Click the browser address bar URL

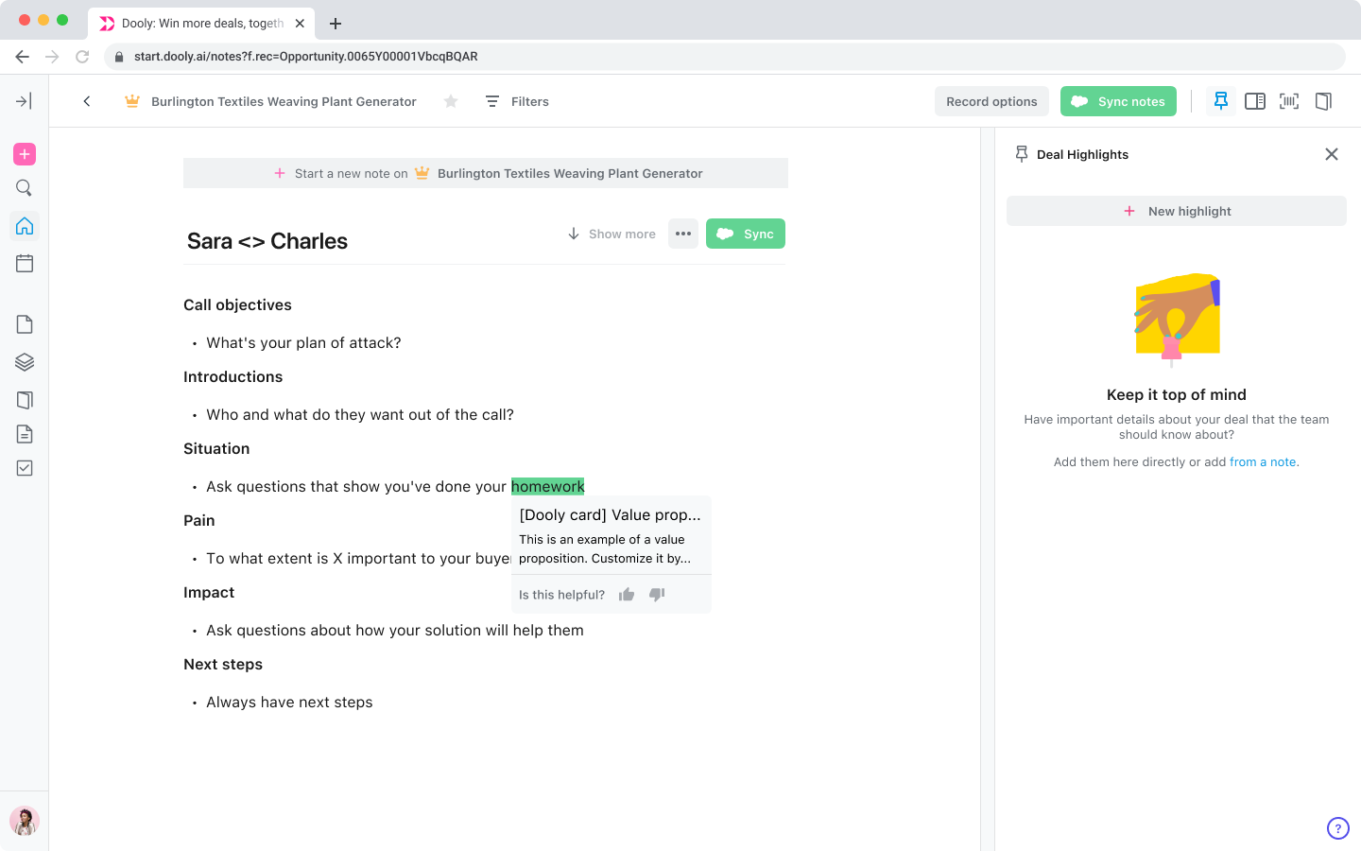306,57
